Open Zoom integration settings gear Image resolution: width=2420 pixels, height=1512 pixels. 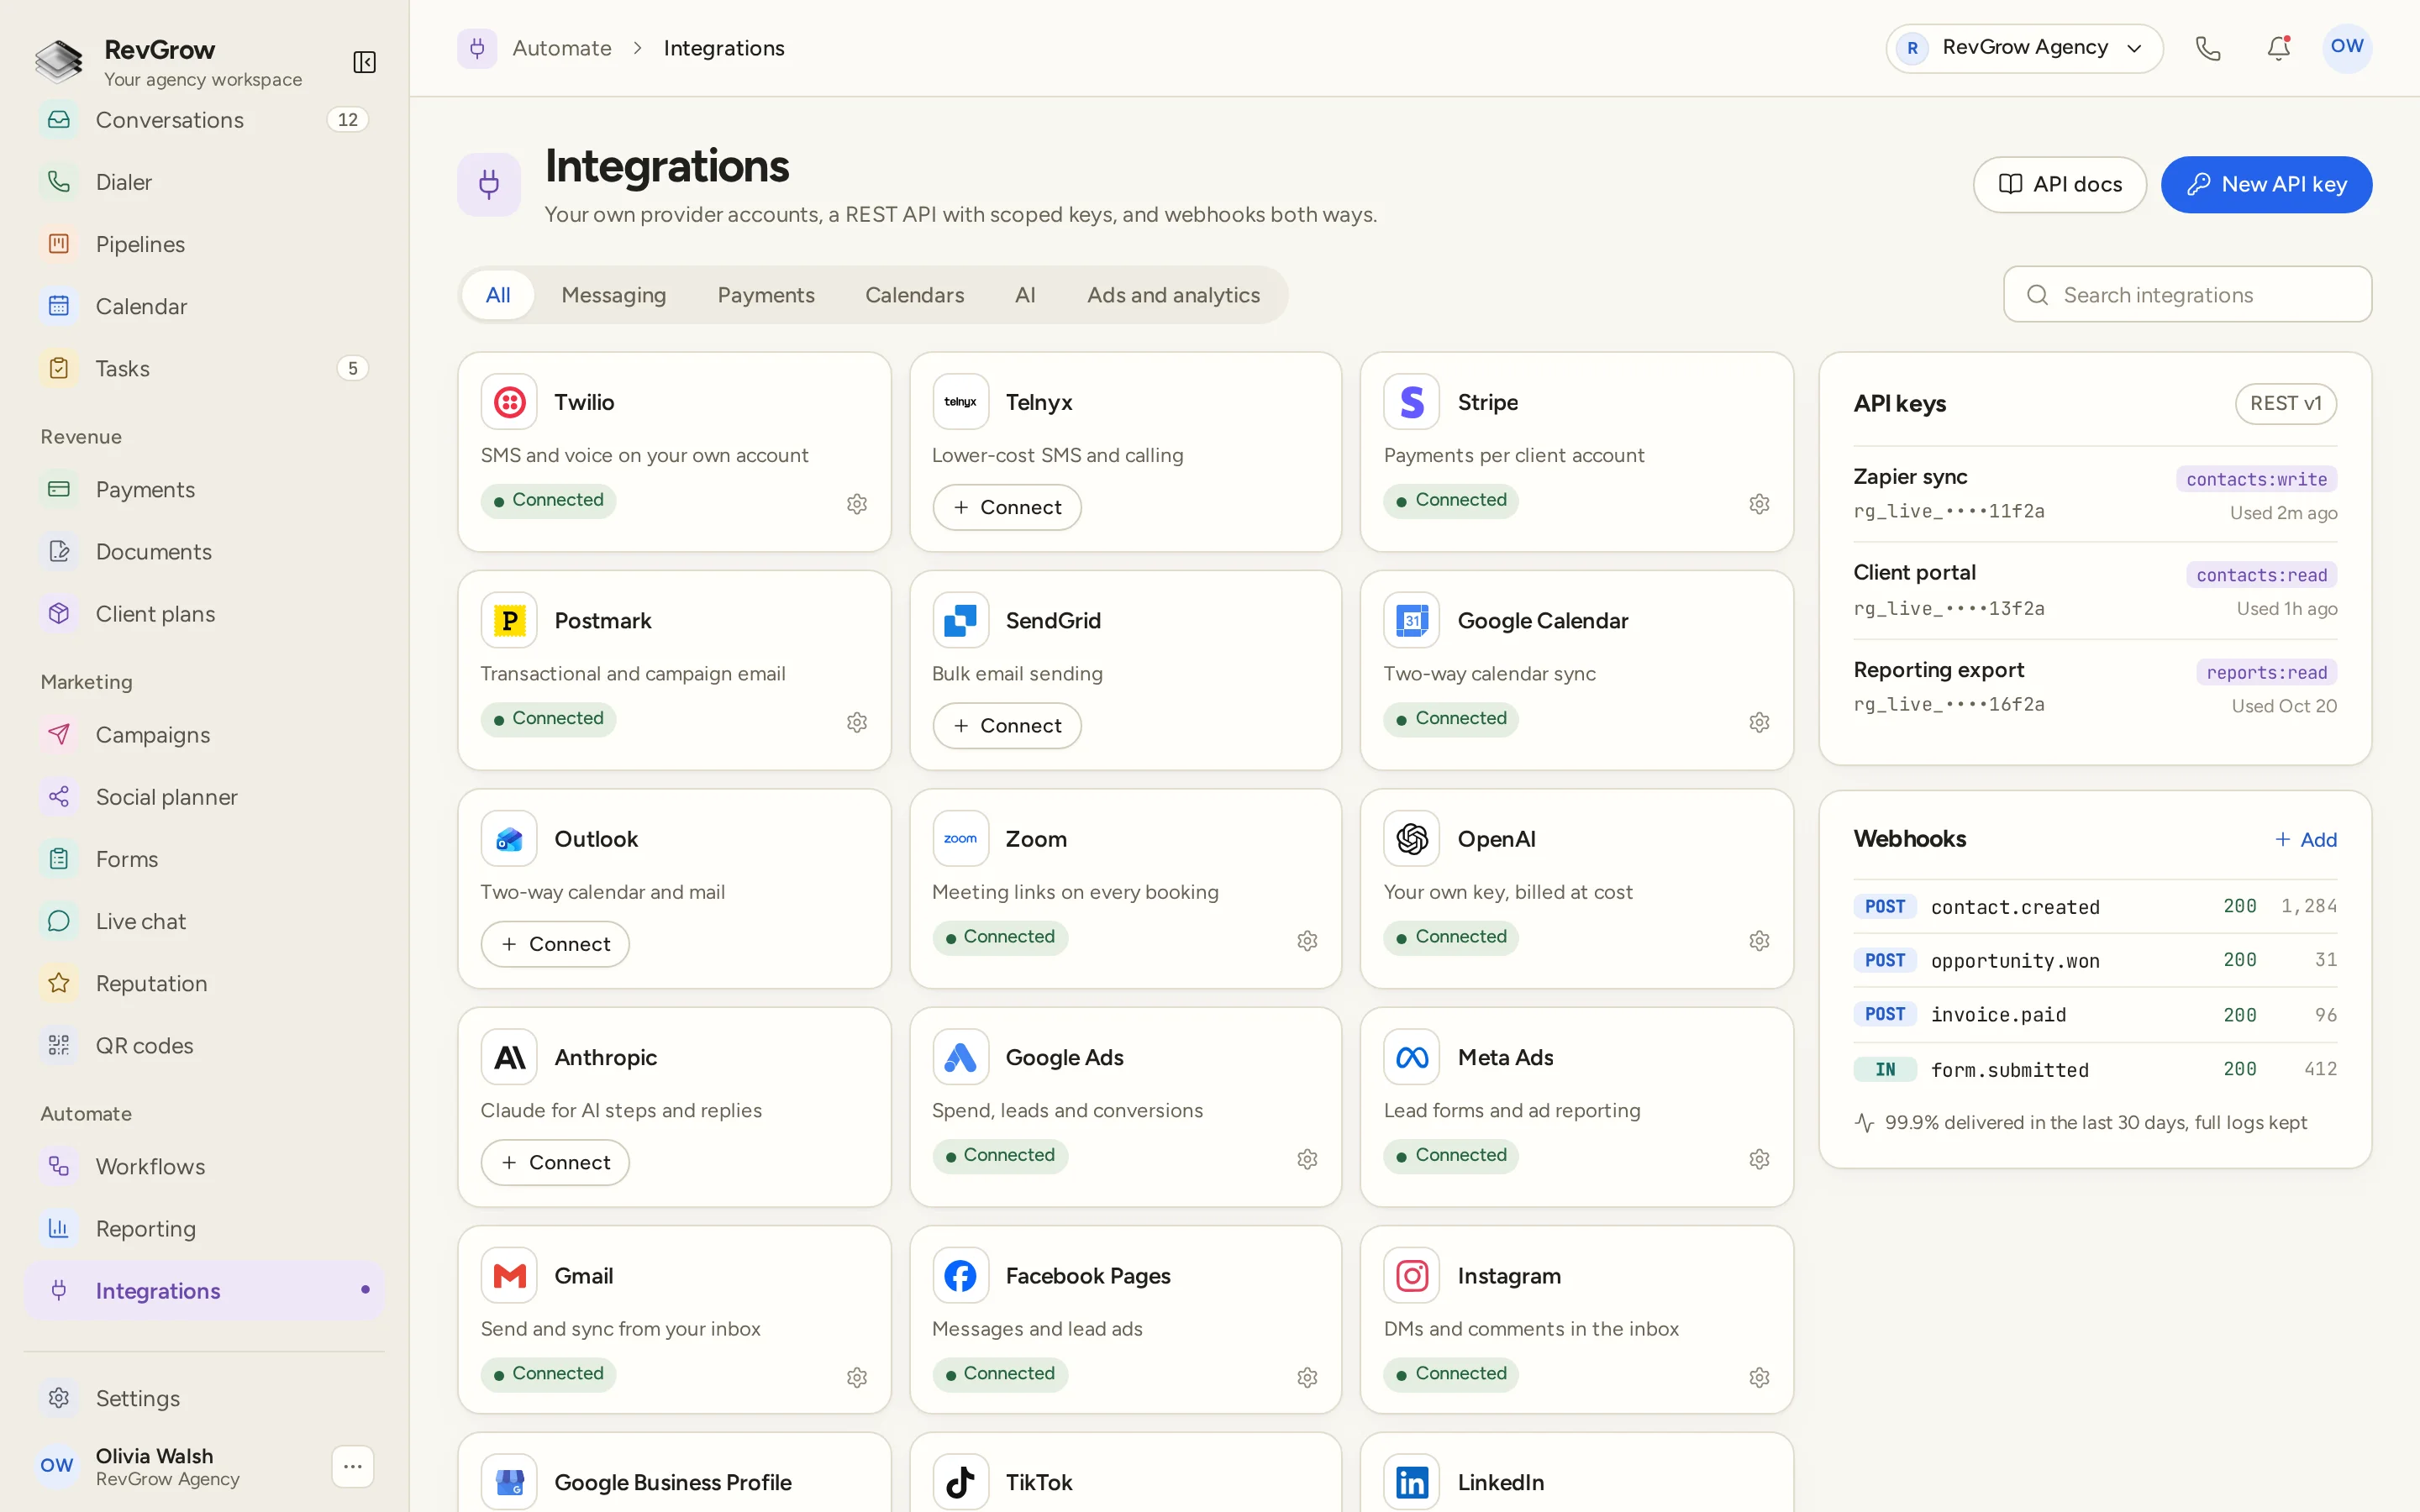pyautogui.click(x=1307, y=940)
